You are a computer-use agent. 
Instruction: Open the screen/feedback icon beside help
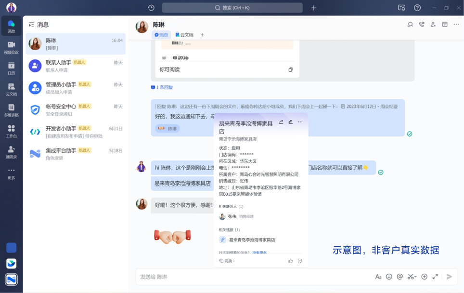pyautogui.click(x=401, y=8)
